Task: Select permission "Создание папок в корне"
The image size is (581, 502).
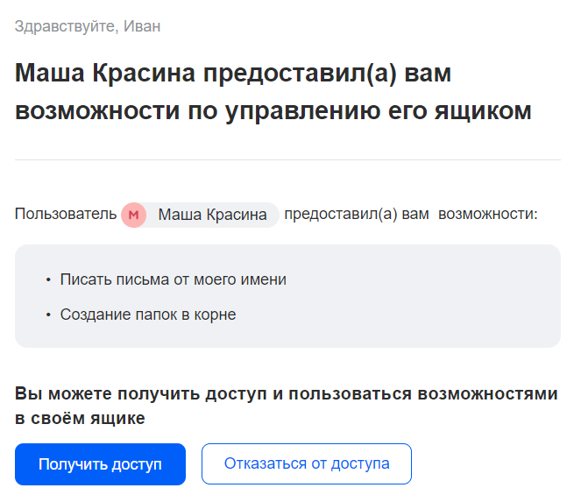Action: (148, 315)
